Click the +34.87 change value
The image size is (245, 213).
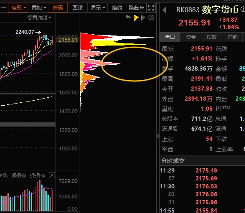coord(228,20)
